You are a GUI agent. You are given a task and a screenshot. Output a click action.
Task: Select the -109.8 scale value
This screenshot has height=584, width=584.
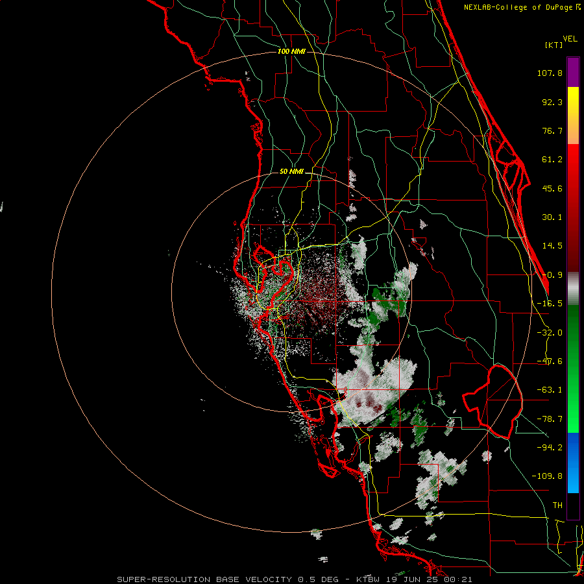(x=547, y=476)
